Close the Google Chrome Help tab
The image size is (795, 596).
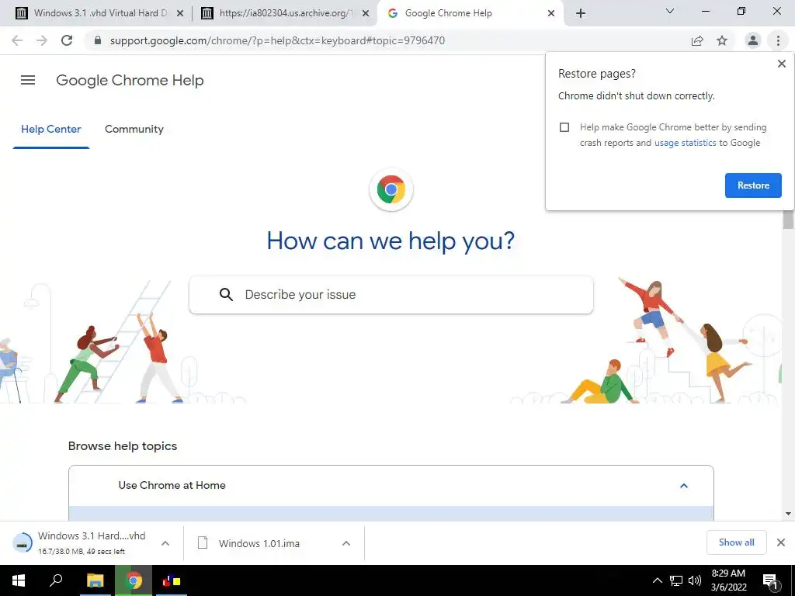(551, 14)
